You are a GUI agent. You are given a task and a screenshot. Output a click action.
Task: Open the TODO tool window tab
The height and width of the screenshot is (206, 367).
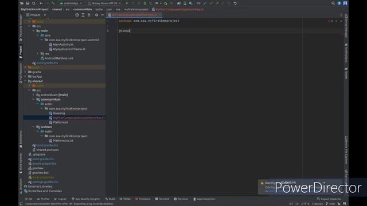point(125,199)
